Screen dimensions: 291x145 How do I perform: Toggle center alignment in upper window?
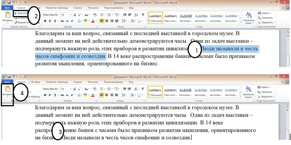(107, 21)
